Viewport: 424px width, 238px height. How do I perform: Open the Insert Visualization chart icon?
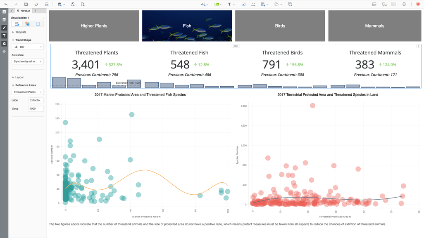pos(203,4)
